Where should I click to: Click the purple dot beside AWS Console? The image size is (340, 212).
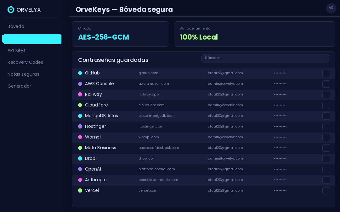click(x=80, y=84)
